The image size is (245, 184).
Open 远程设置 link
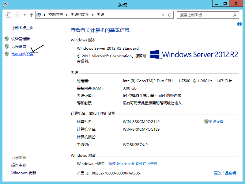pos(19,47)
